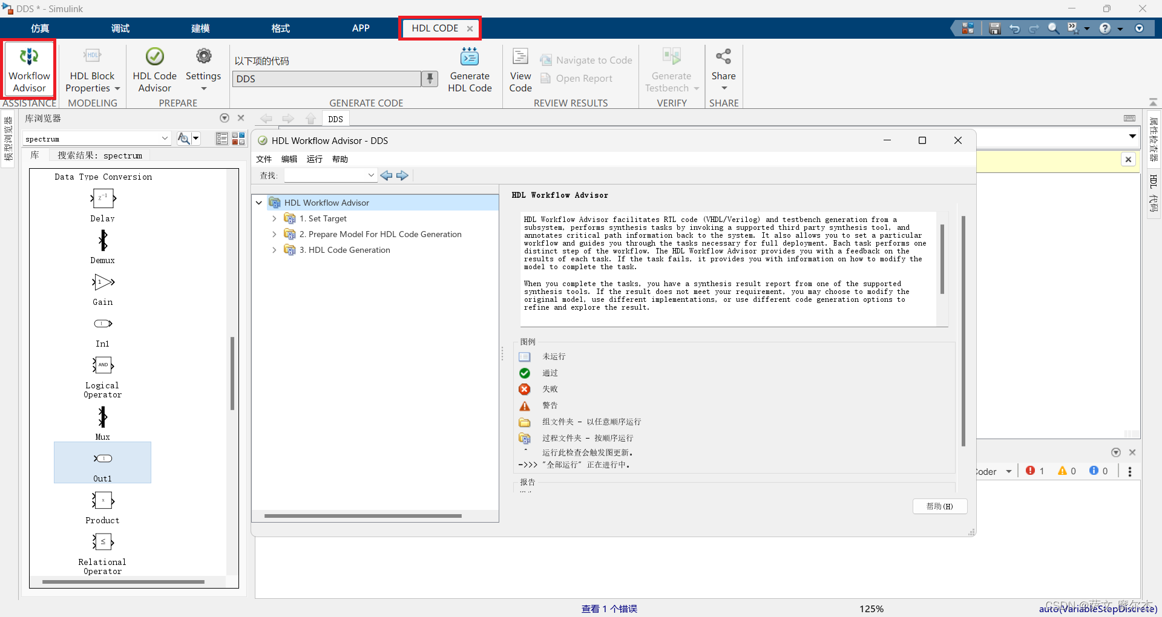Switch to the 库 tab in library browser
This screenshot has width=1162, height=617.
point(35,155)
